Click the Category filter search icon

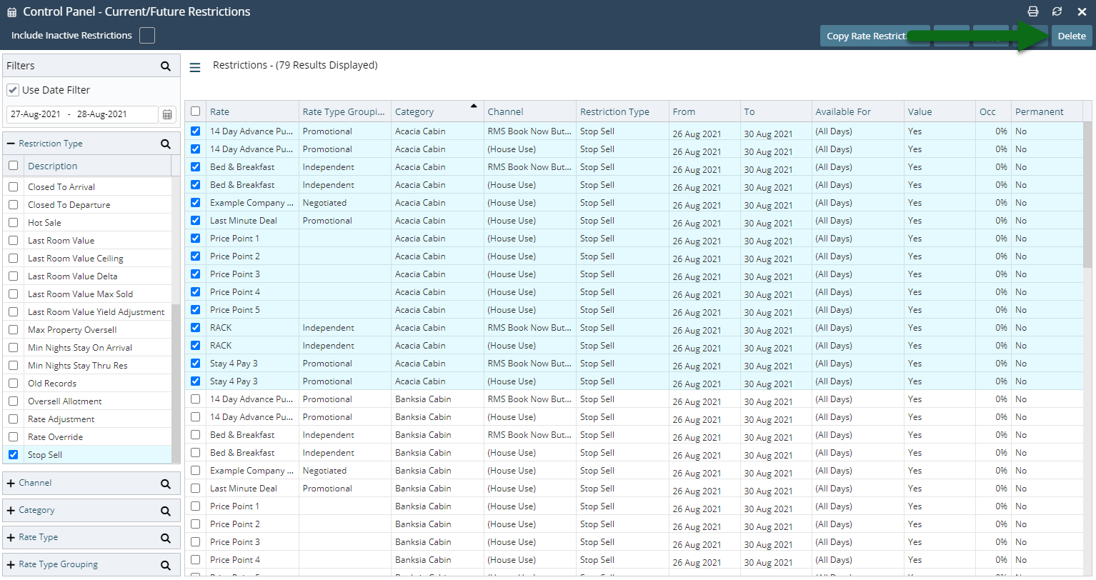[166, 511]
